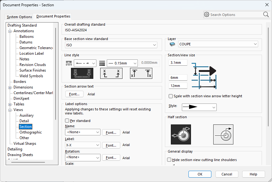Select the outline half section icon
This screenshot has width=272, height=182.
223,134
